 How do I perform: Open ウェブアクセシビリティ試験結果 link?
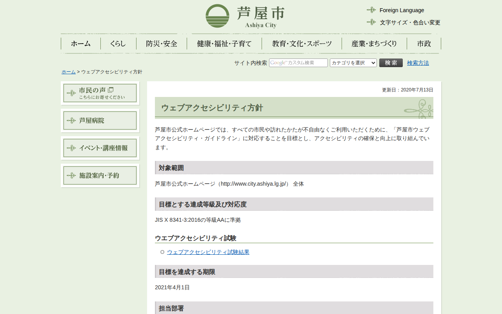(x=208, y=252)
